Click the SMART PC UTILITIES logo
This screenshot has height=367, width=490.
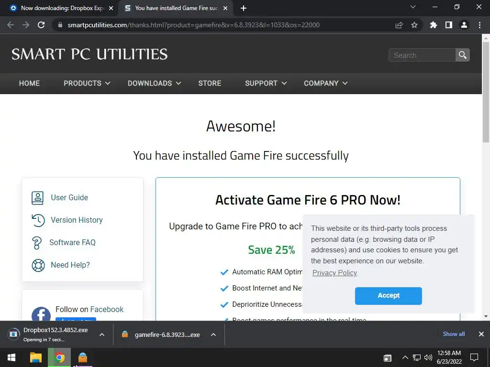tap(89, 54)
